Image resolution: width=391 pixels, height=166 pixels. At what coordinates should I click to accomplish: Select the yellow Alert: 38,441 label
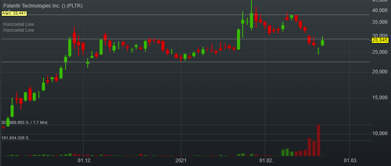tap(14, 13)
